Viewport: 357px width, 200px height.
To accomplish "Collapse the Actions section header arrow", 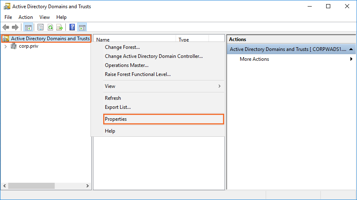I will click(351, 49).
